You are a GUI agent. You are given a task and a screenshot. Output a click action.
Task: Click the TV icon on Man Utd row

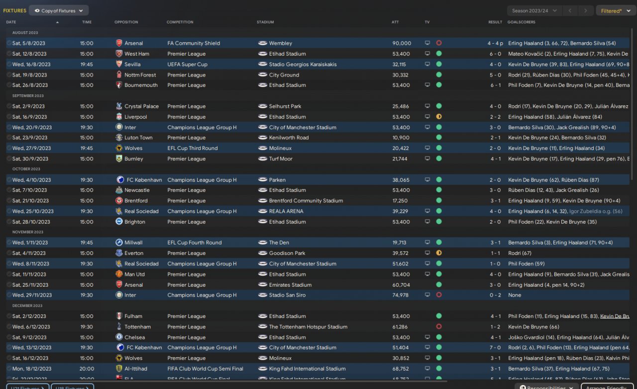427,274
